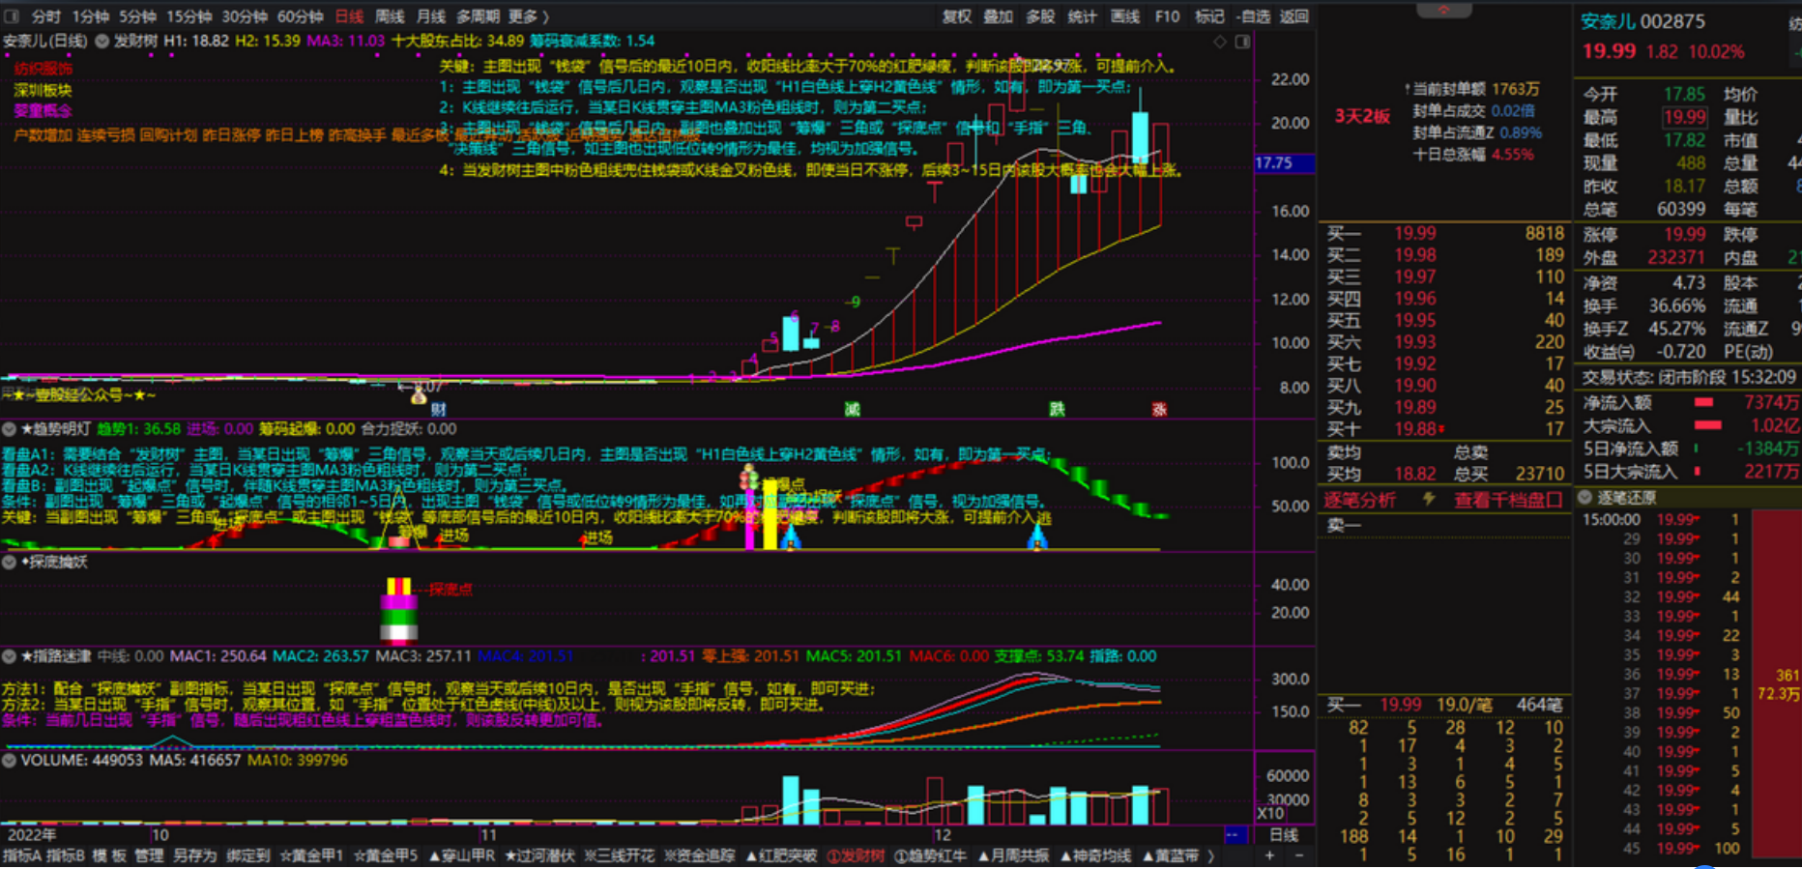Viewport: 1802px width, 869px height.
Task: Switch to 月线 period
Action: 430,16
